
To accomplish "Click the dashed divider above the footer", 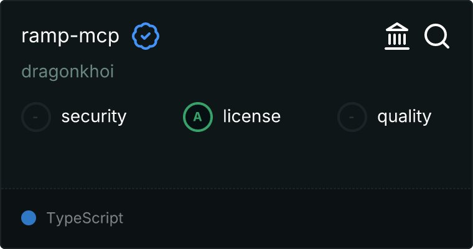I will click(236, 188).
